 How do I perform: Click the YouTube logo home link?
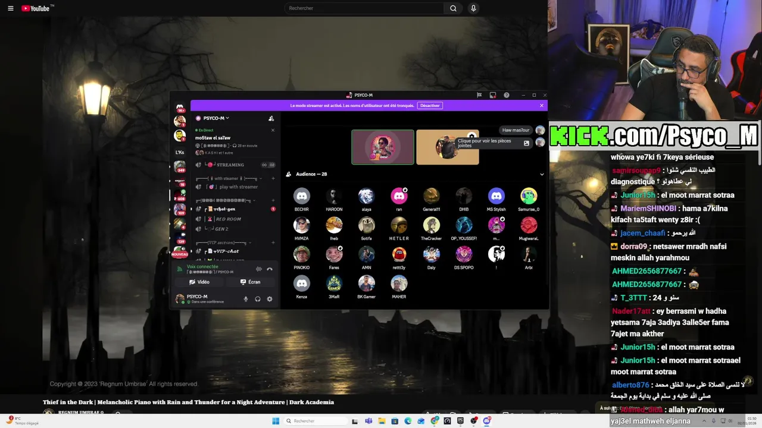37,8
